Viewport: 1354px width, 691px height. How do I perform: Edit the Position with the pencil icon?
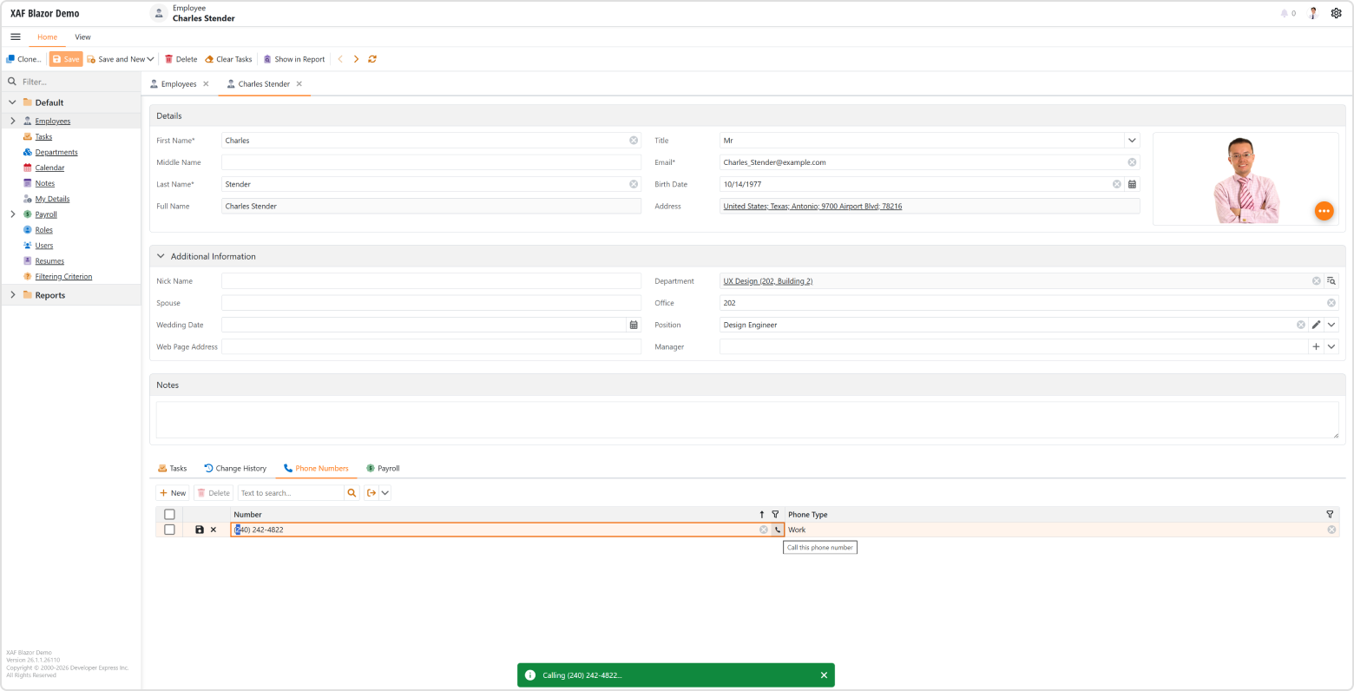coord(1316,325)
